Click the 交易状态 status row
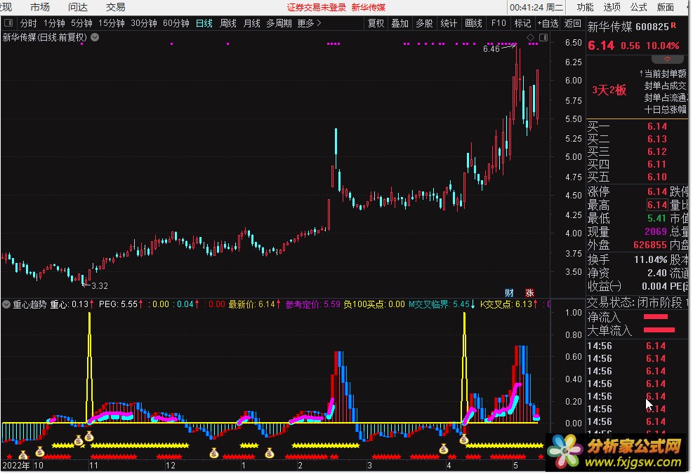This screenshot has height=474, width=693. click(638, 303)
